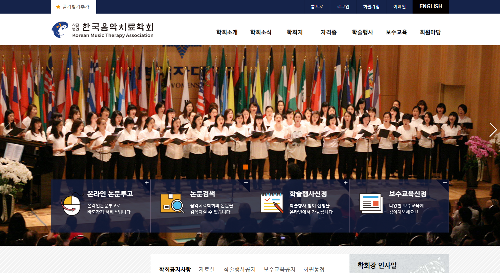This screenshot has width=500, height=273.
Task: Click the 로그인 link
Action: (343, 7)
